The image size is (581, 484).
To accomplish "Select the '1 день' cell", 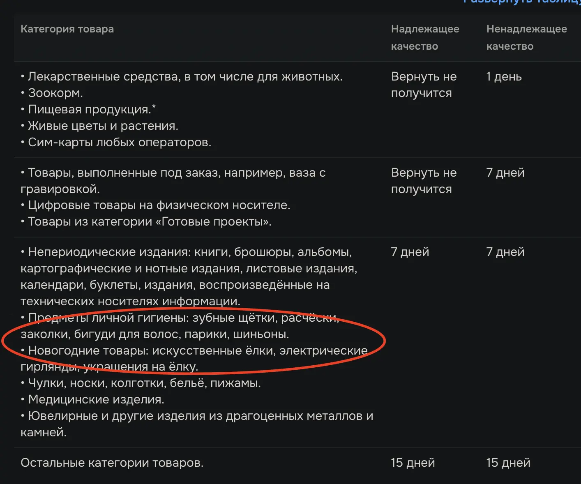I will tap(504, 77).
